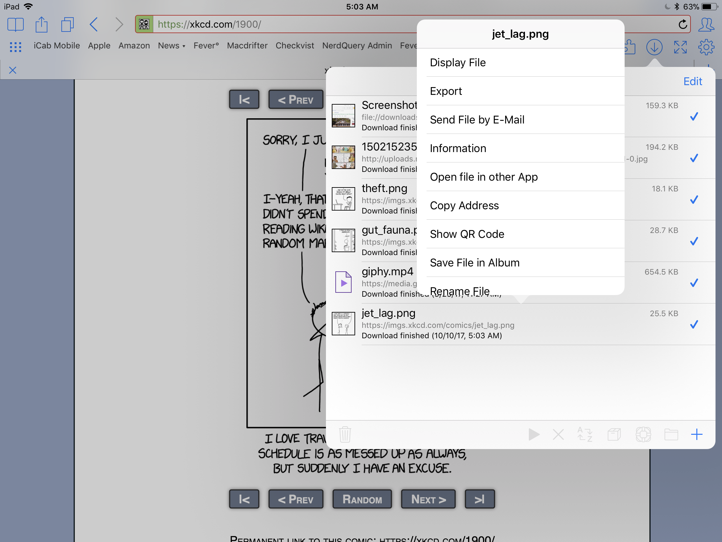Image resolution: width=722 pixels, height=542 pixels.
Task: Click the delete/trash icon in downloads toolbar
Action: click(343, 433)
